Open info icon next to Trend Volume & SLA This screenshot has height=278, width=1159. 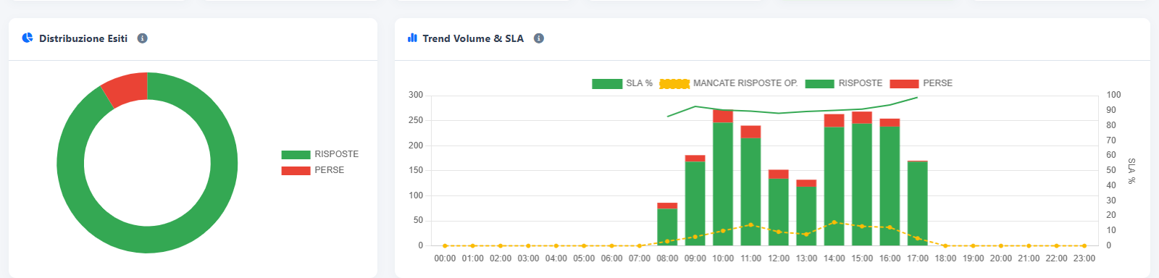coord(539,38)
